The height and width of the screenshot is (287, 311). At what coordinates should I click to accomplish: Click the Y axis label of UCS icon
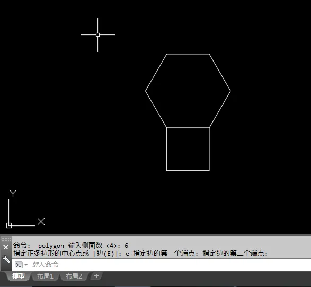point(13,193)
